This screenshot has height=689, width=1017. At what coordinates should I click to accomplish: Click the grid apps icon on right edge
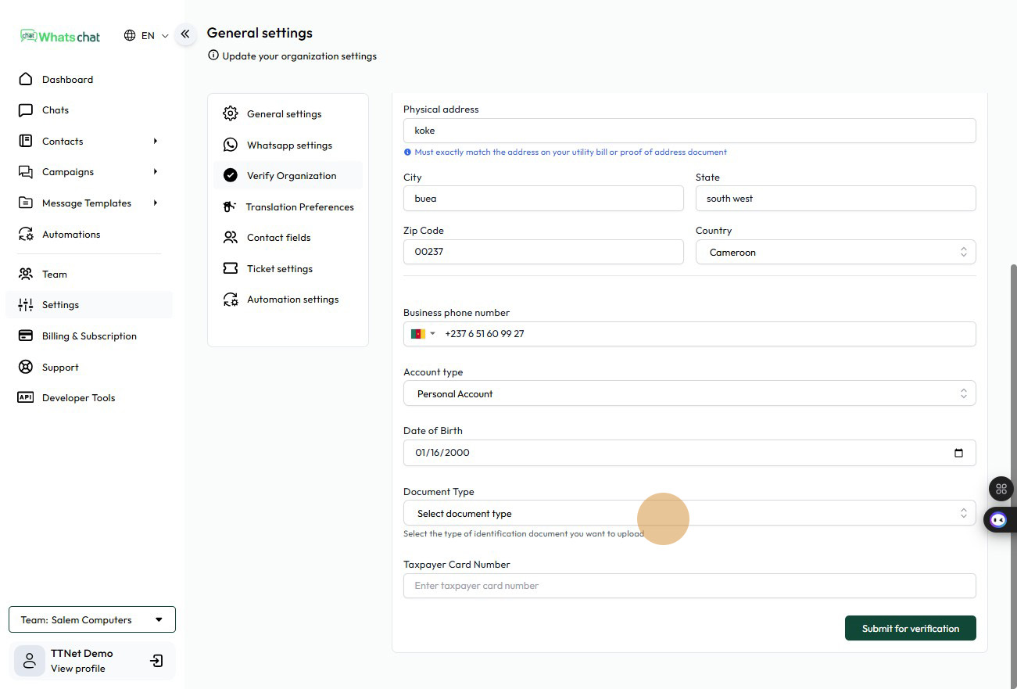pyautogui.click(x=1001, y=489)
